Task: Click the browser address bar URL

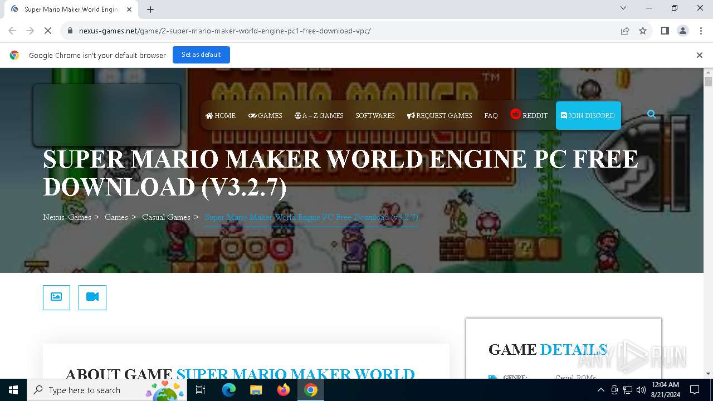Action: (225, 31)
